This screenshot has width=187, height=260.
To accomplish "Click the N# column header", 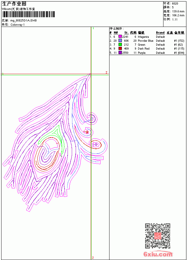I will (x=116, y=33).
